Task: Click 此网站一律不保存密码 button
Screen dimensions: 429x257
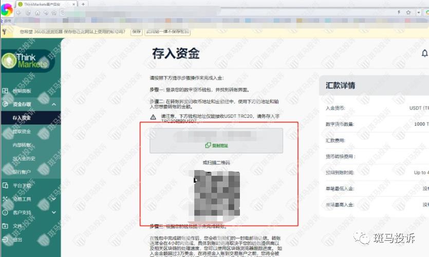Action: click(x=167, y=32)
